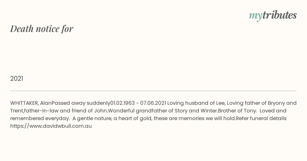
Task: Click the green 'my' part of logo
Action: pyautogui.click(x=255, y=16)
